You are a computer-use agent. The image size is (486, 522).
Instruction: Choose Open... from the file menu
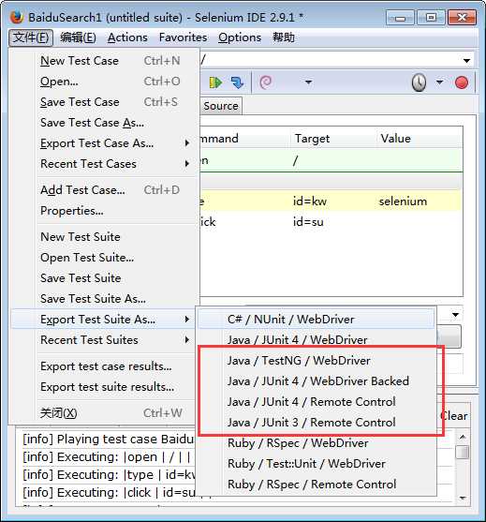click(104, 82)
